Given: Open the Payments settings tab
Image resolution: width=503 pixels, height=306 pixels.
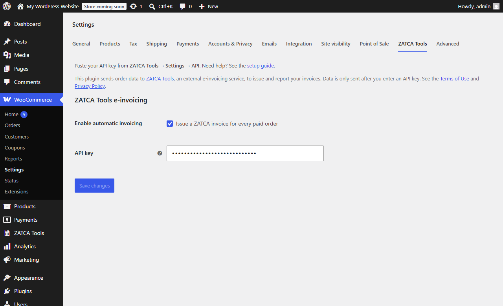Looking at the screenshot, I should click(188, 44).
